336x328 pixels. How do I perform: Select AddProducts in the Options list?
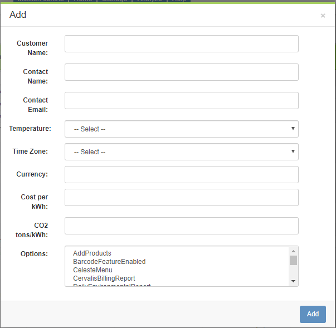pyautogui.click(x=92, y=253)
